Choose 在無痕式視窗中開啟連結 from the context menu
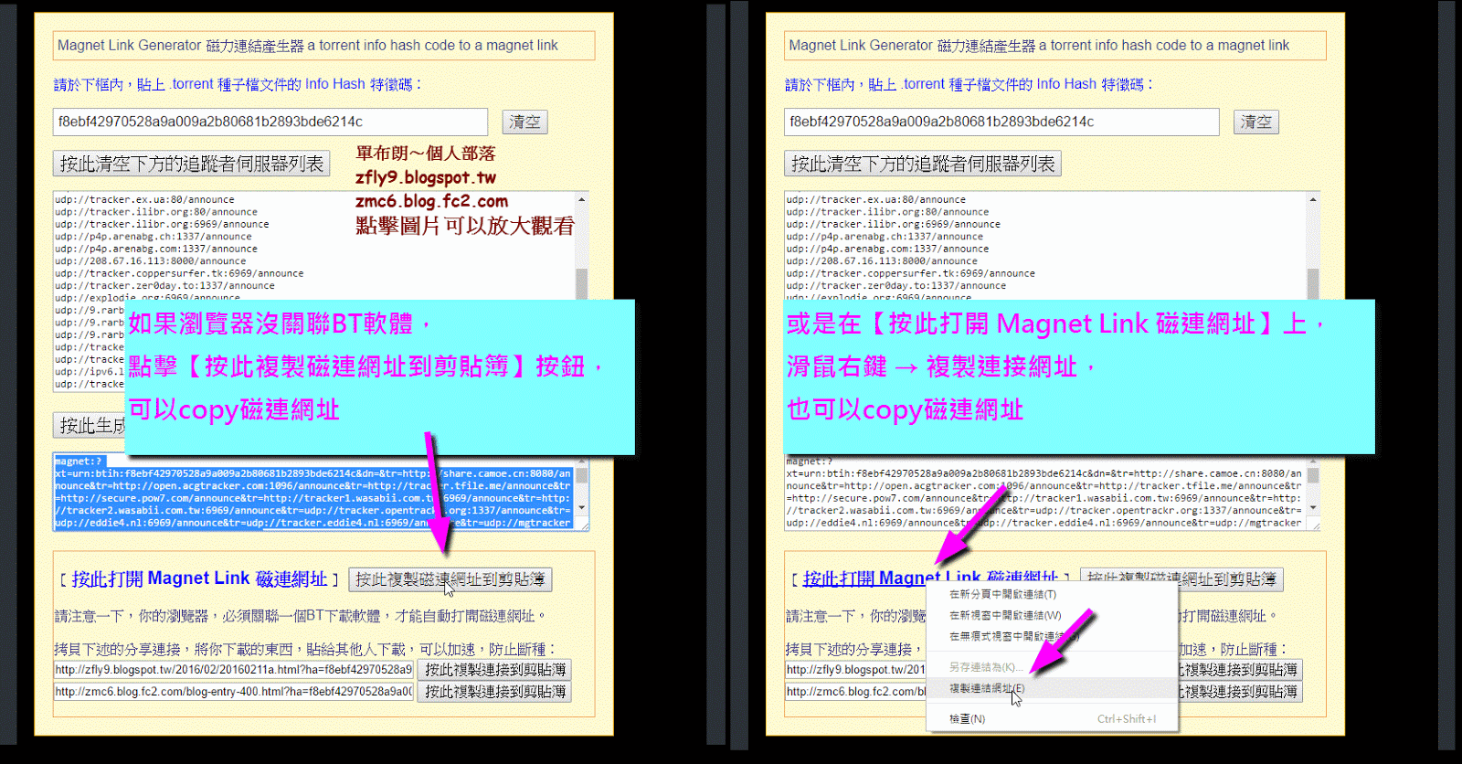Screen dimensions: 1462x764 pyautogui.click(x=1052, y=636)
